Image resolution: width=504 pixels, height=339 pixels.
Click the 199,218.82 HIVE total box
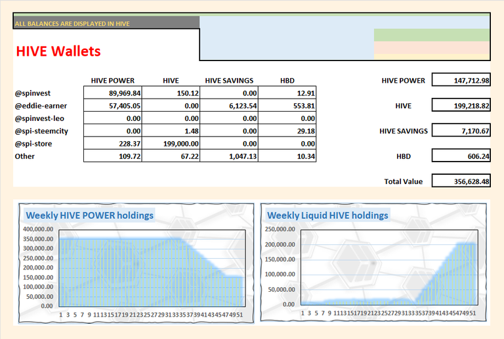(461, 105)
